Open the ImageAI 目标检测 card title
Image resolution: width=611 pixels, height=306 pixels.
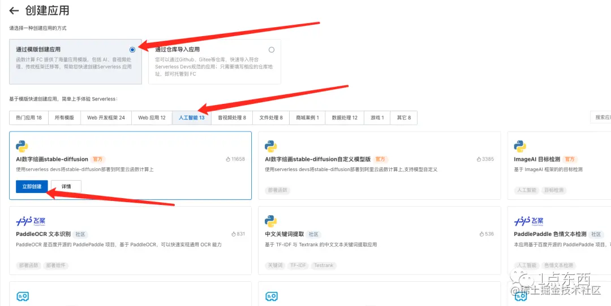[x=537, y=159]
